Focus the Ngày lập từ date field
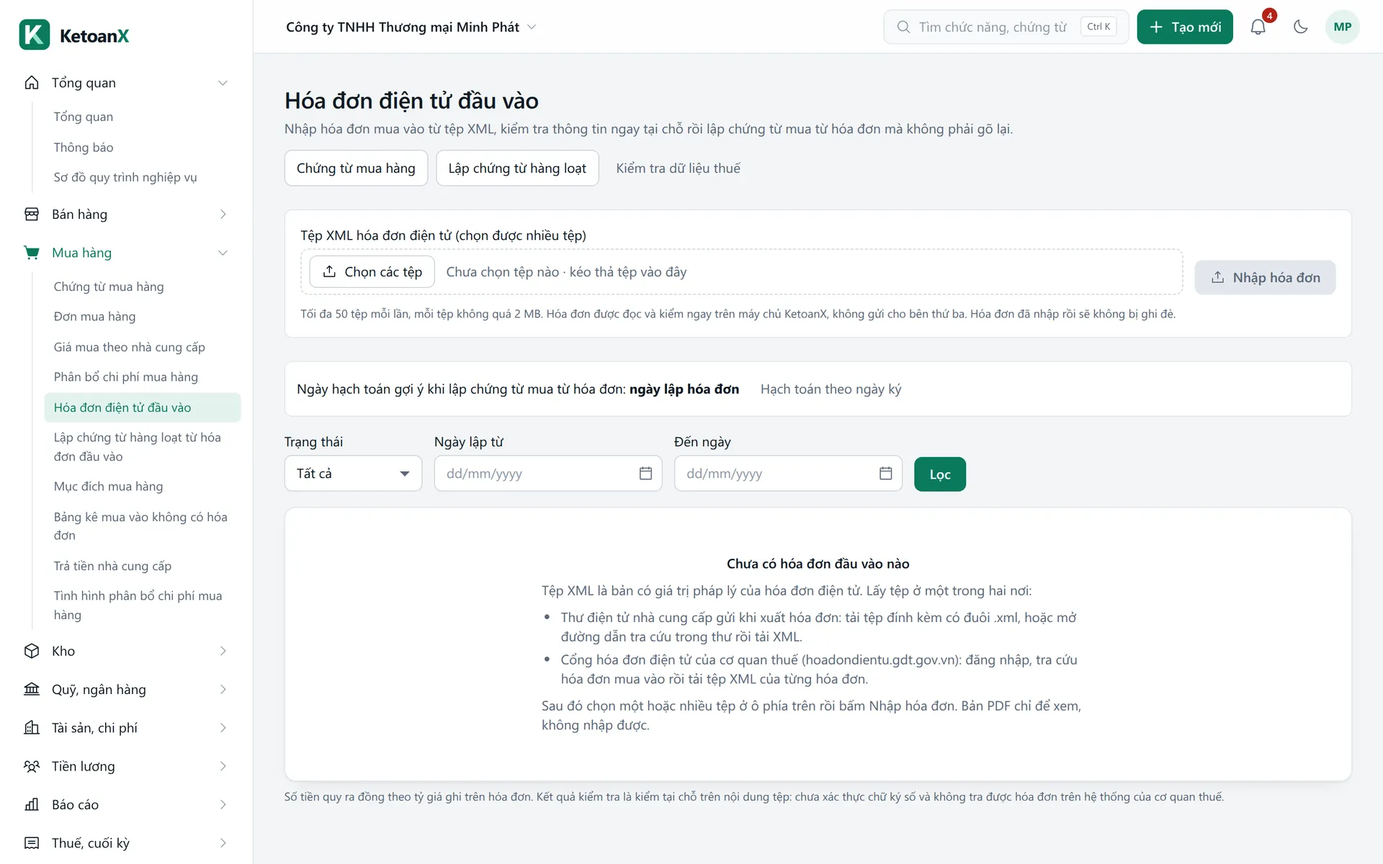 (547, 473)
